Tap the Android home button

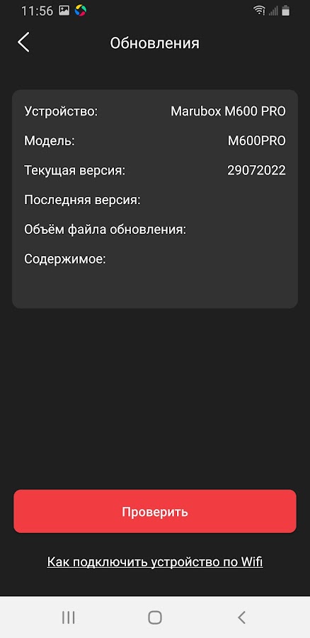tap(155, 617)
